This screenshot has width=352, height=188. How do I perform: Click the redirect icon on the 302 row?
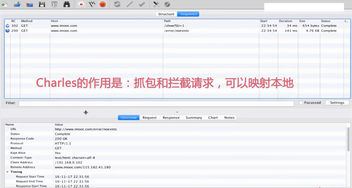(7, 26)
